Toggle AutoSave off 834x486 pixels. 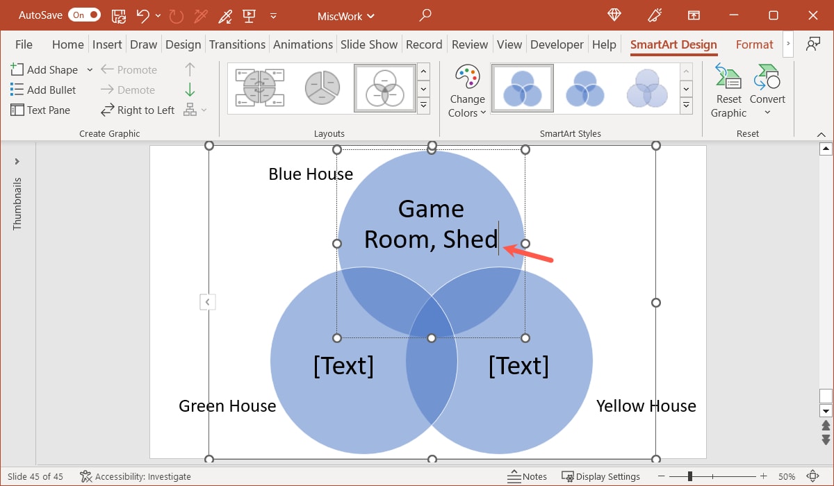coord(84,15)
